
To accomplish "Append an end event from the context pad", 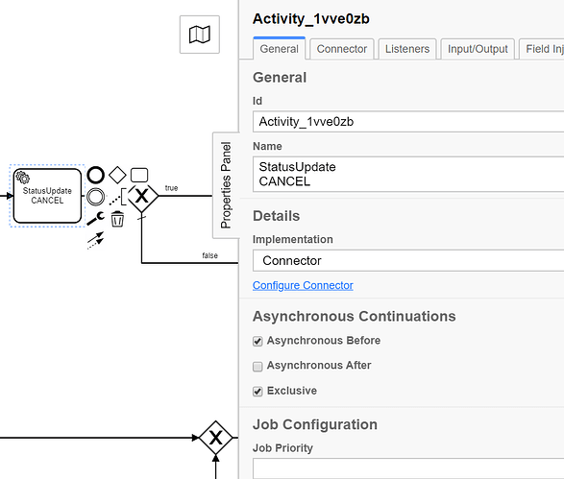I will pos(96,175).
